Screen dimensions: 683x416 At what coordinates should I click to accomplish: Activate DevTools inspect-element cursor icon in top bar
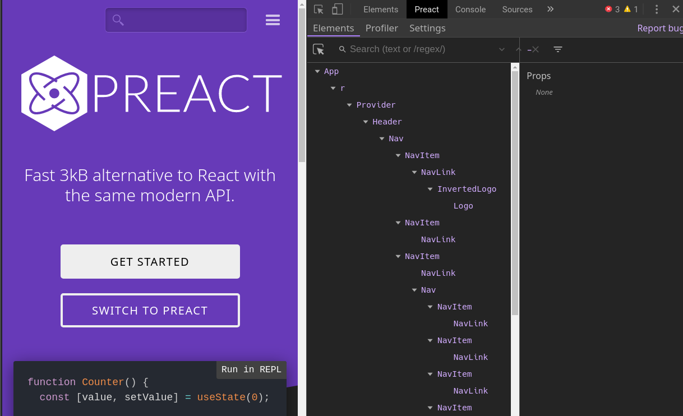(x=319, y=9)
